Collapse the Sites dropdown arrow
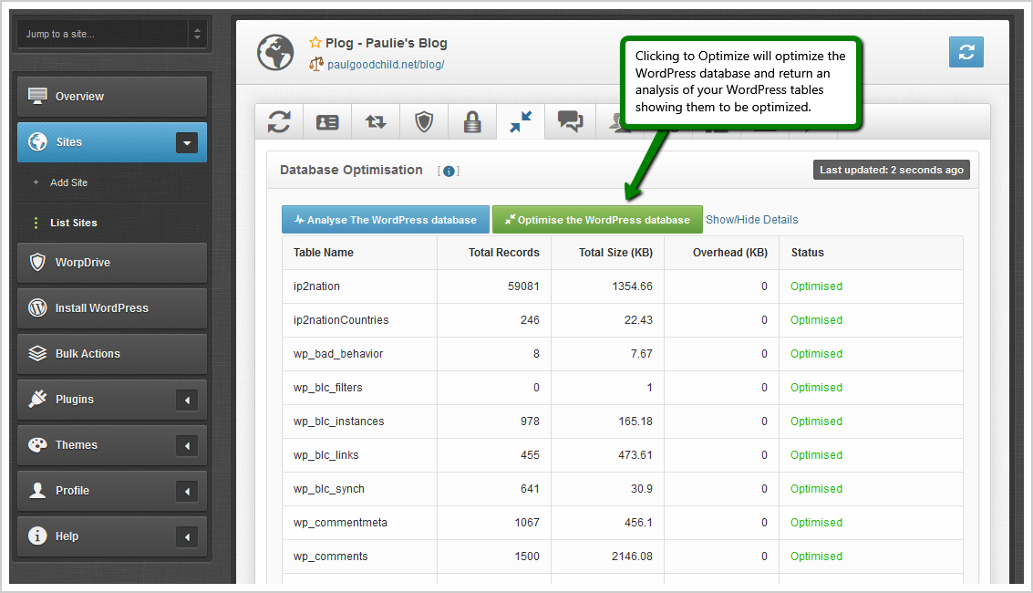1033x593 pixels. (186, 142)
